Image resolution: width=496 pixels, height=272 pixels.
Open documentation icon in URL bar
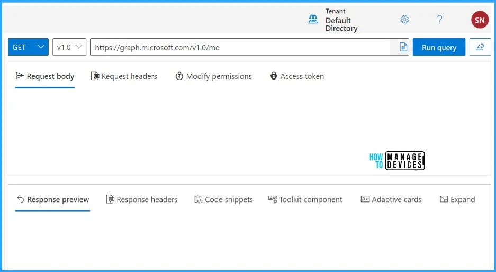pyautogui.click(x=403, y=47)
